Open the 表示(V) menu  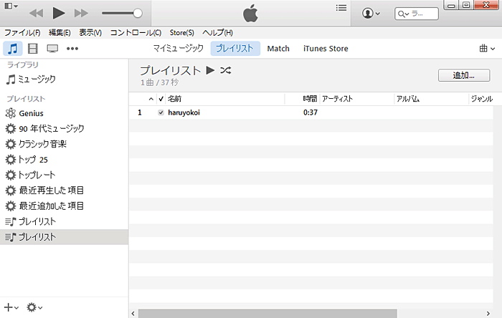coord(90,33)
